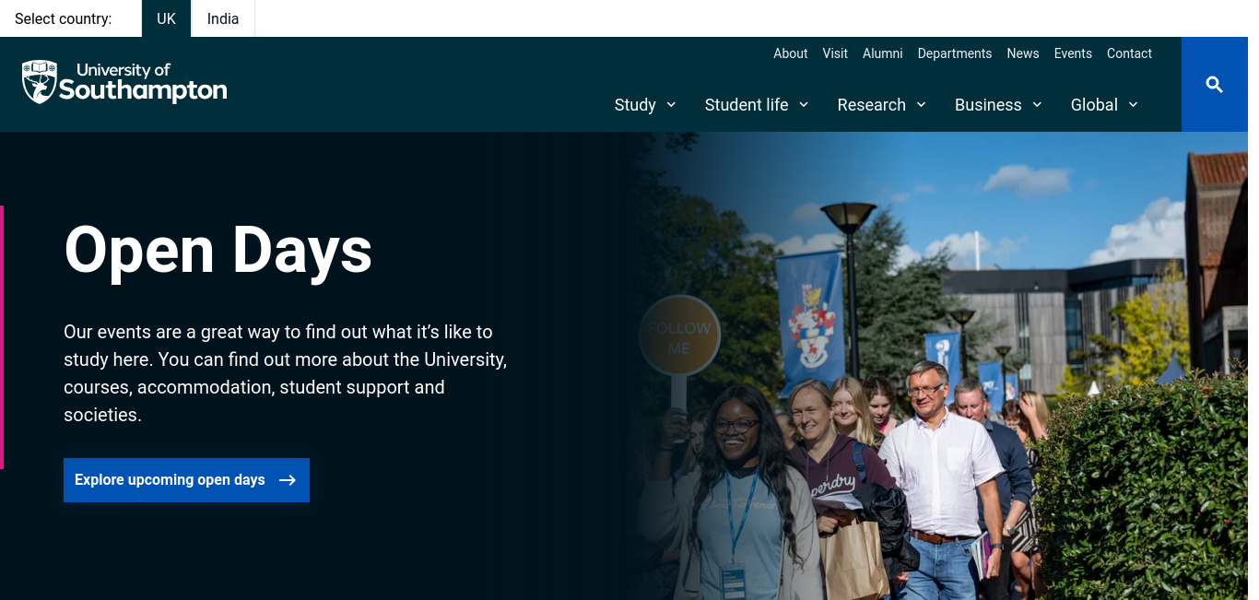Expand the Global menu chevron
Screen dimensions: 1259x600
1133,104
